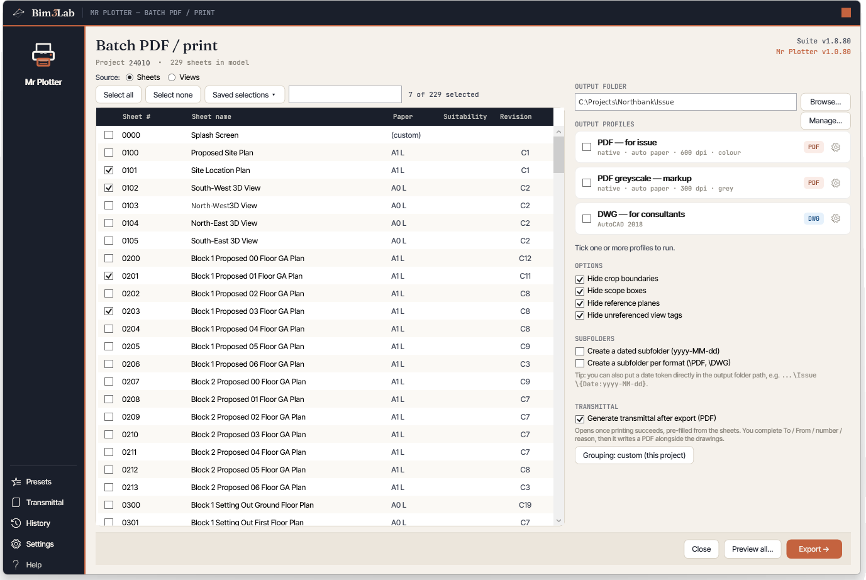
Task: Open the Saved selections dropdown
Action: point(245,95)
